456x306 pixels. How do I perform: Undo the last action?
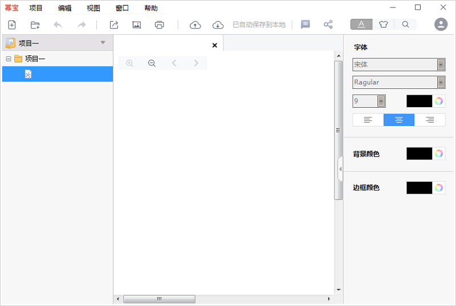click(58, 25)
